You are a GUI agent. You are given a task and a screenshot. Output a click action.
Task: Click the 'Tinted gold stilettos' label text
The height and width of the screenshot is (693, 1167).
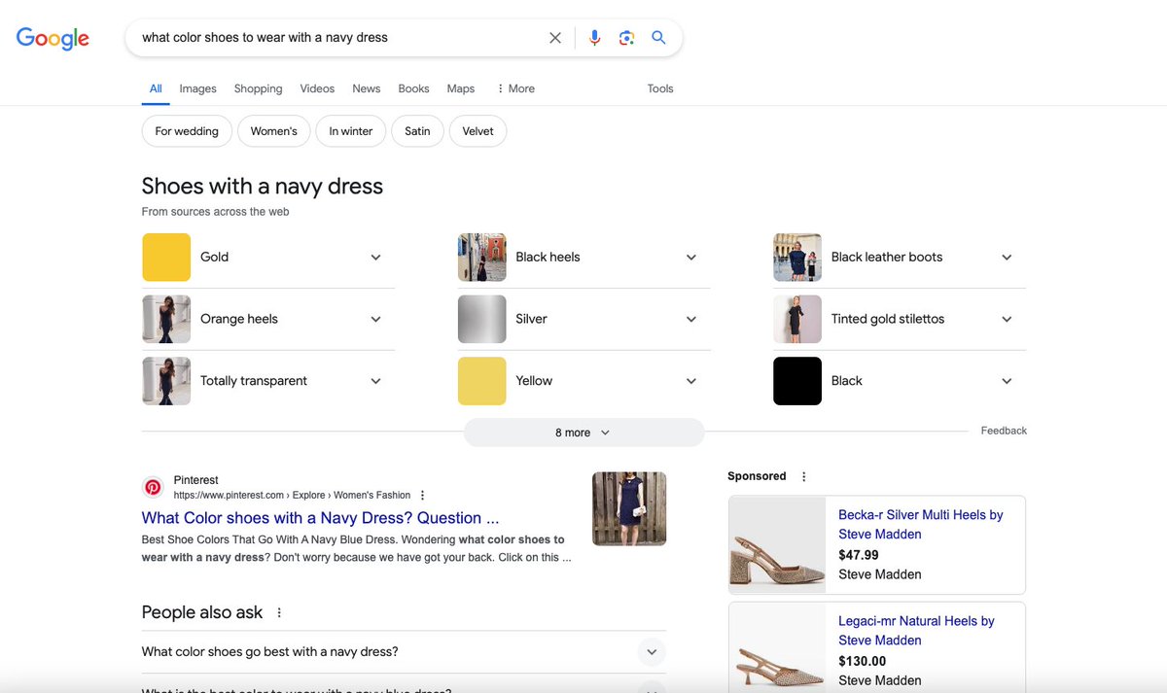(888, 319)
